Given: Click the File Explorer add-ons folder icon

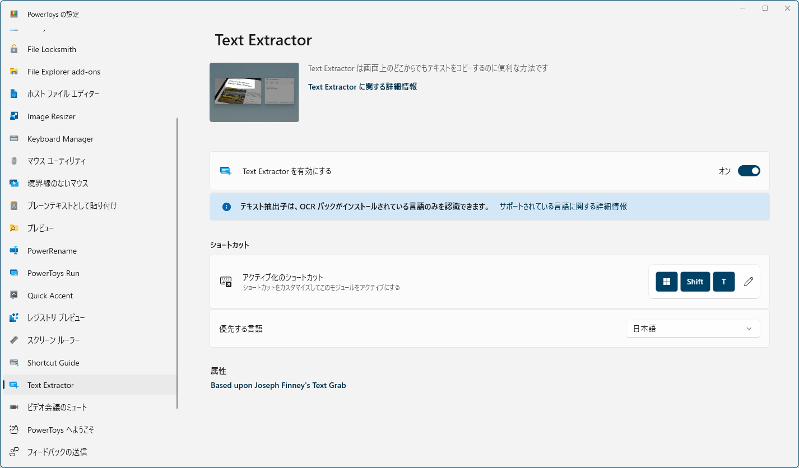Looking at the screenshot, I should click(14, 72).
